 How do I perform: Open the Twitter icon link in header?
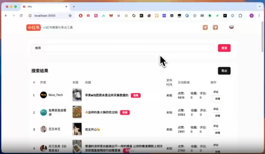click(x=205, y=27)
